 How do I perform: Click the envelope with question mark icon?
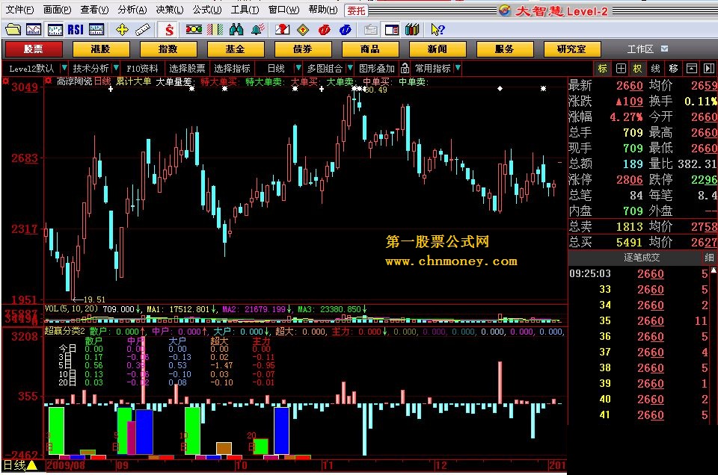point(282,30)
